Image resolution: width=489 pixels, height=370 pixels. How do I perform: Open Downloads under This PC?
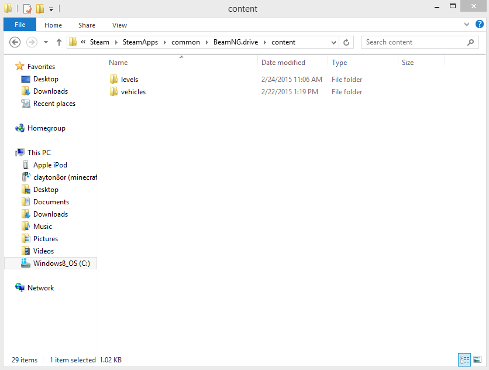[50, 214]
